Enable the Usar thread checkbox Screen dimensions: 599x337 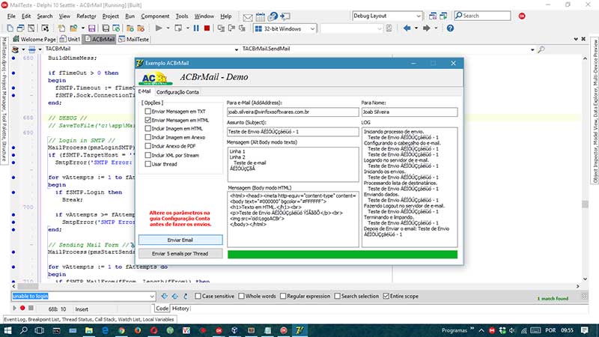(148, 164)
